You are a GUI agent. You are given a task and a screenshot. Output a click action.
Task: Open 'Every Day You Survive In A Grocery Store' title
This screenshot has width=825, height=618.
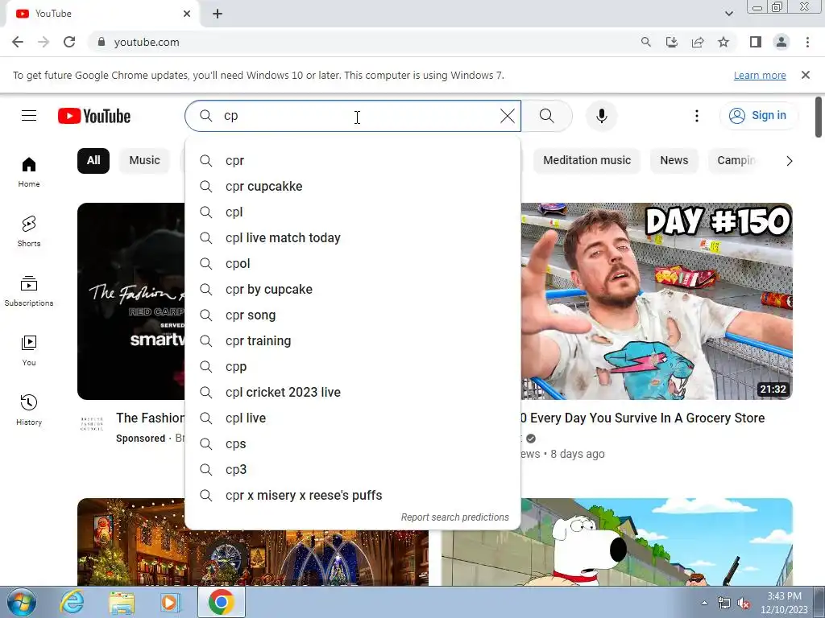[x=642, y=418]
